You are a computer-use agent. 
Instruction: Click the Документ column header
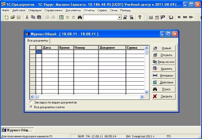pyautogui.click(x=112, y=48)
